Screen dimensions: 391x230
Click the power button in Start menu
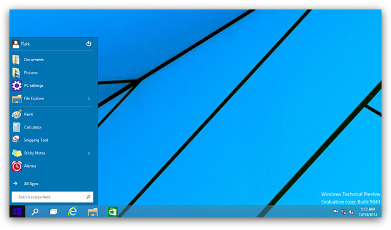point(88,44)
